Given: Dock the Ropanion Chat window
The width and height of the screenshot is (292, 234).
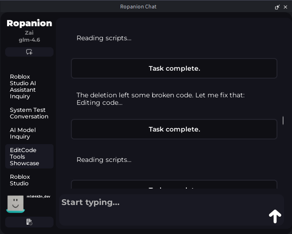Looking at the screenshot, I should pyautogui.click(x=277, y=7).
